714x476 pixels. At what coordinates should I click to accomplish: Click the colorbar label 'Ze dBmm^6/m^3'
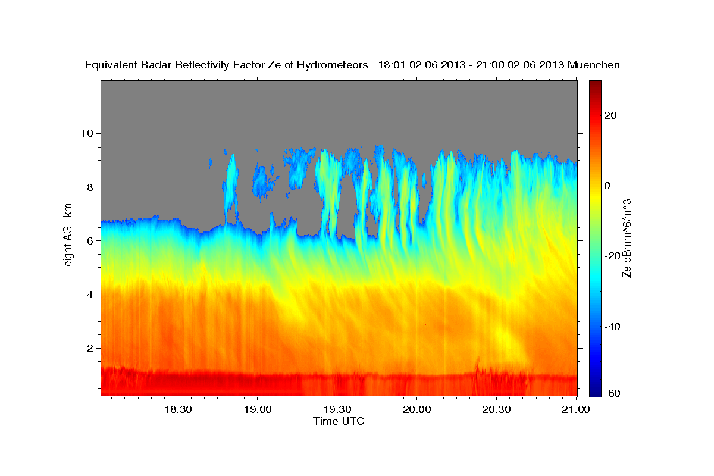(626, 238)
